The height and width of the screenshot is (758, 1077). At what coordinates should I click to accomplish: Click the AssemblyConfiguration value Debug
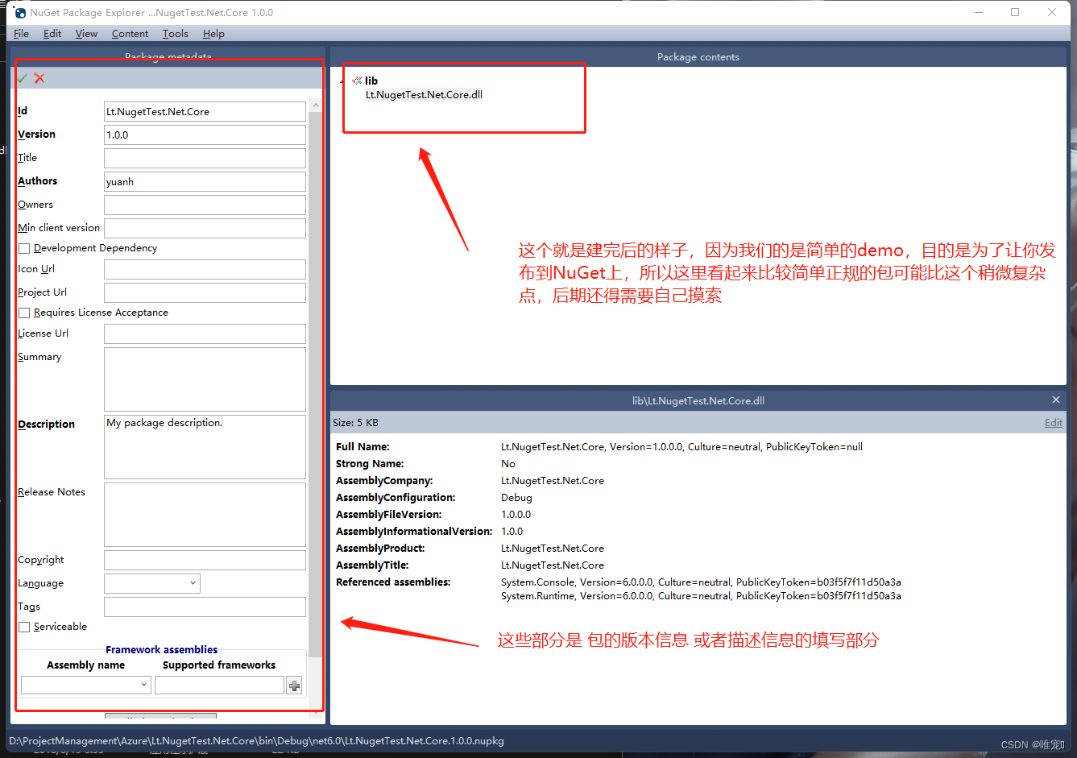(x=516, y=498)
